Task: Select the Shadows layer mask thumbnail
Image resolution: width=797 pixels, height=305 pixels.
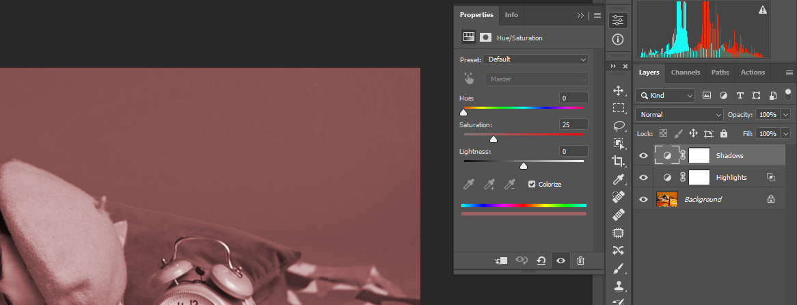Action: click(x=699, y=155)
